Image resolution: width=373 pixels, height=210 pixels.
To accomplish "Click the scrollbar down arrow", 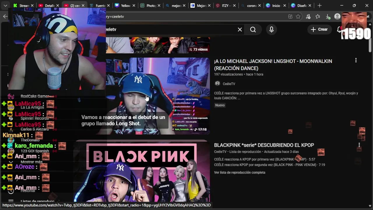I will tap(370, 206).
